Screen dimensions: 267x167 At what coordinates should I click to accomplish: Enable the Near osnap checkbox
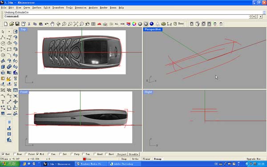pyautogui.click(x=15, y=154)
